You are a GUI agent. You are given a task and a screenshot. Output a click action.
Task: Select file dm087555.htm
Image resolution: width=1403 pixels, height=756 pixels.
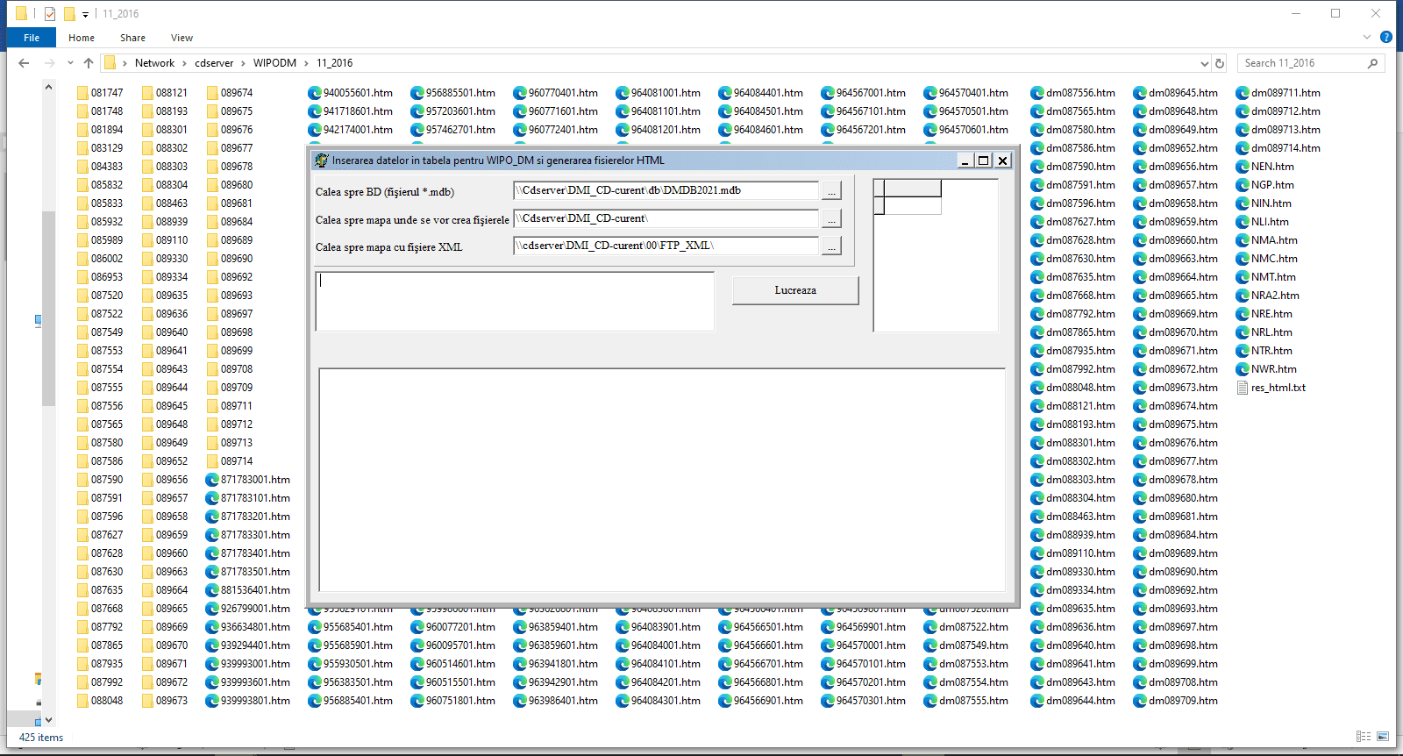tap(965, 701)
